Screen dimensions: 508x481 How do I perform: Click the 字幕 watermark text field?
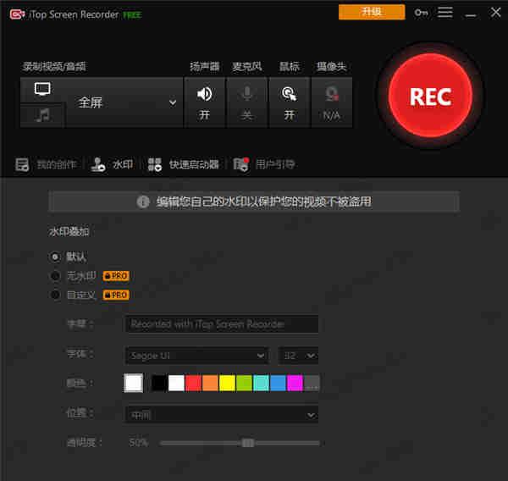(221, 323)
